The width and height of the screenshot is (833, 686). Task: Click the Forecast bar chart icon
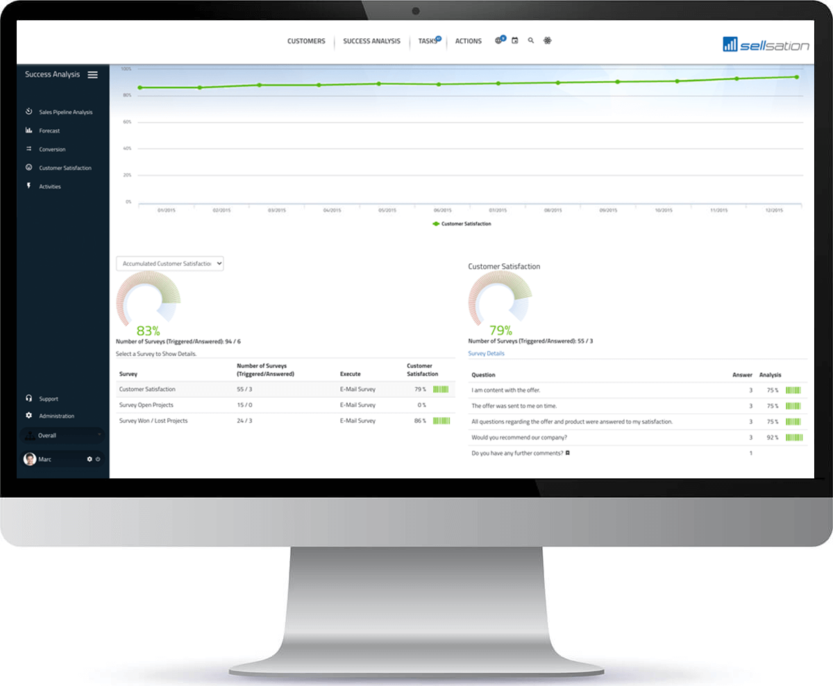pyautogui.click(x=29, y=131)
